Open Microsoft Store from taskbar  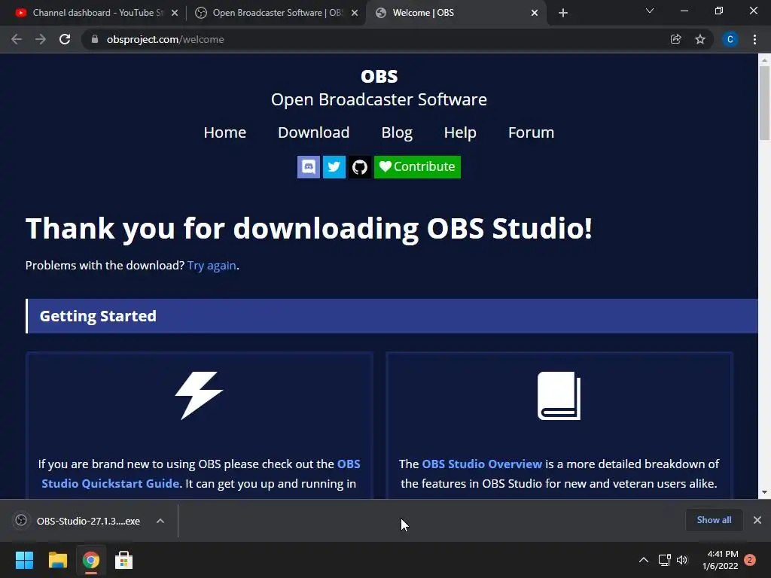124,560
